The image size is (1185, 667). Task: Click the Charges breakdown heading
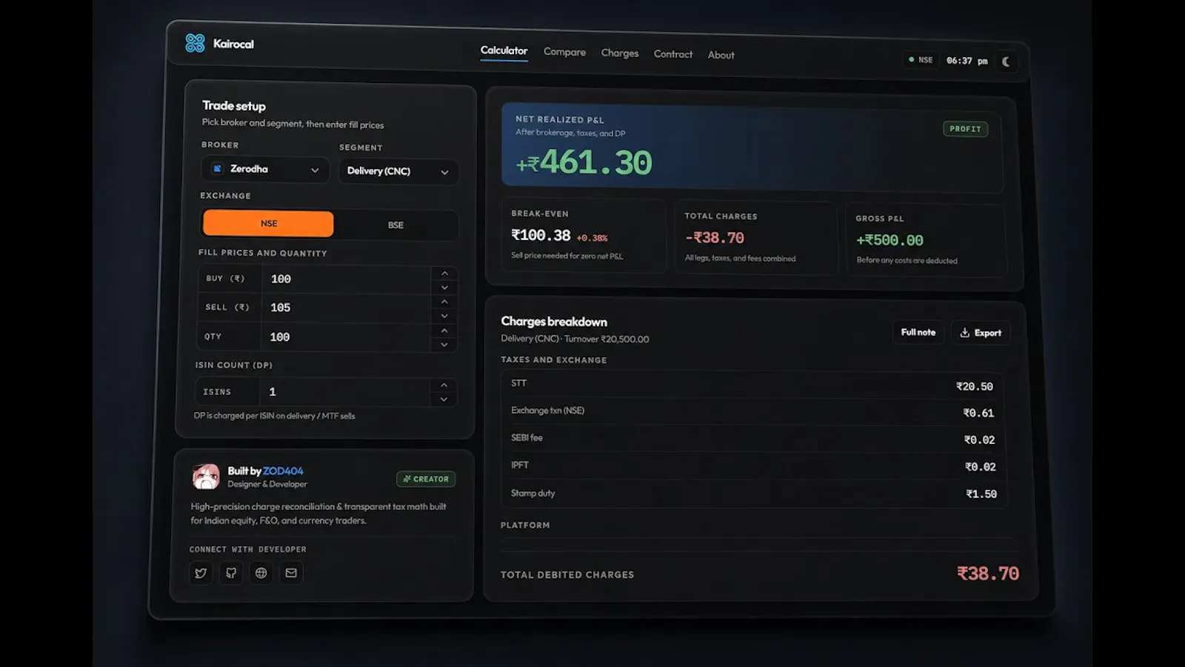(x=554, y=322)
